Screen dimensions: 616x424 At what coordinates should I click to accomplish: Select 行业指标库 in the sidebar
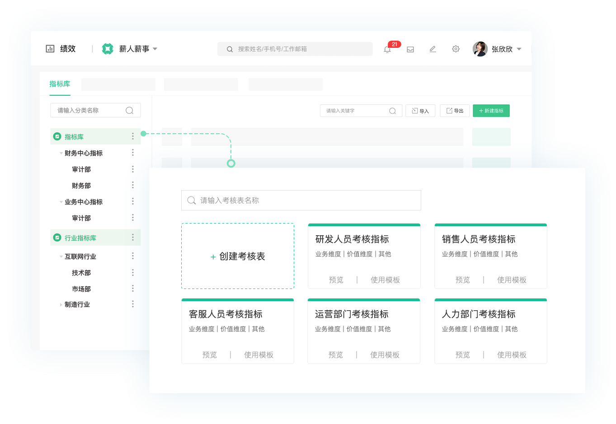(x=80, y=238)
